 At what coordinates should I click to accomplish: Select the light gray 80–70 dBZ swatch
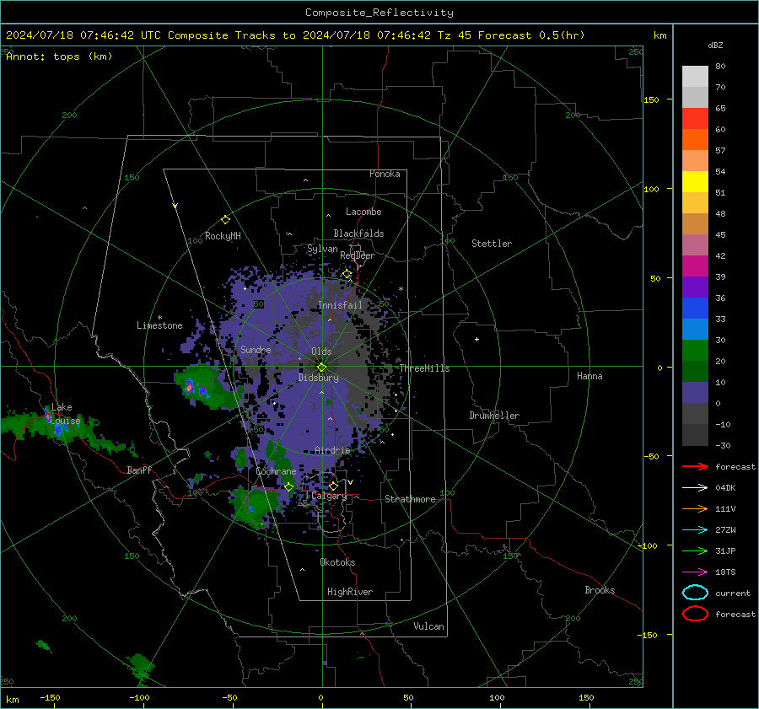(x=695, y=76)
